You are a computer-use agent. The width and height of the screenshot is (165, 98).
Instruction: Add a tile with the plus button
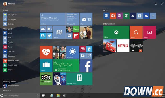tap(153, 16)
